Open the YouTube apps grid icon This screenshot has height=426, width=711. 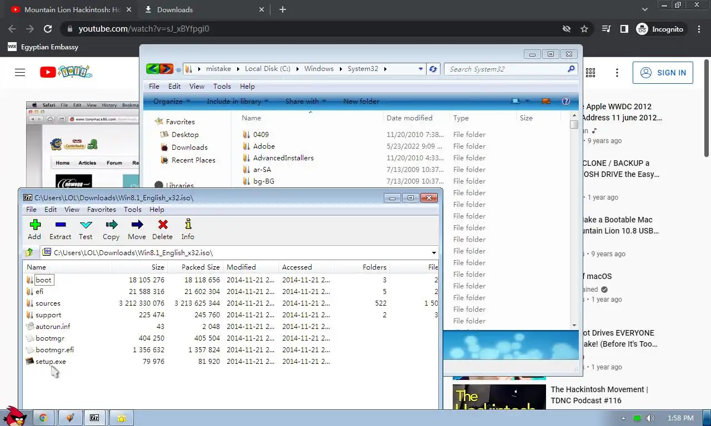(590, 73)
